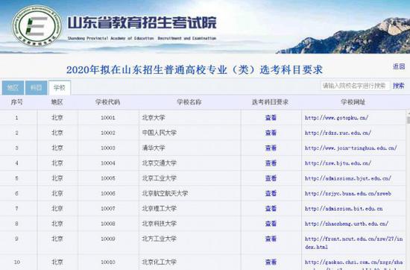Open 查看 for 北京化工大学
410x270 pixels.
tap(271, 262)
